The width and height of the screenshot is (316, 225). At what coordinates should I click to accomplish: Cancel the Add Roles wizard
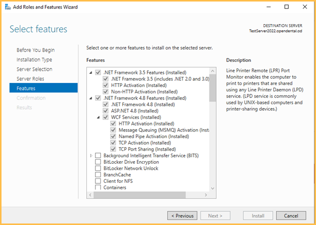[291, 215]
